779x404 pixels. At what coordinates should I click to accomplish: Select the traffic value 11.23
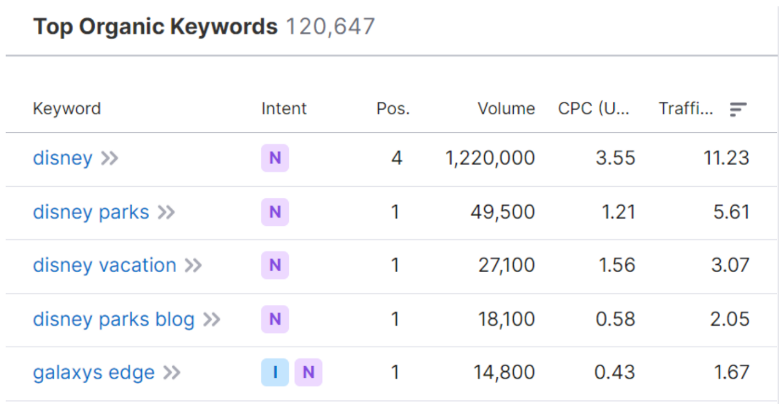click(726, 159)
